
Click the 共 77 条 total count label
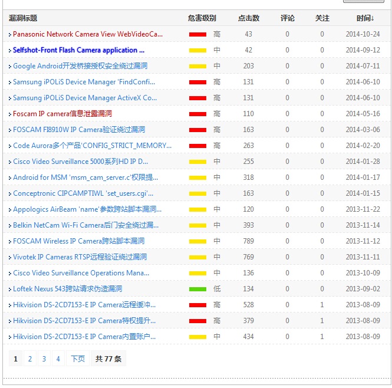click(108, 359)
